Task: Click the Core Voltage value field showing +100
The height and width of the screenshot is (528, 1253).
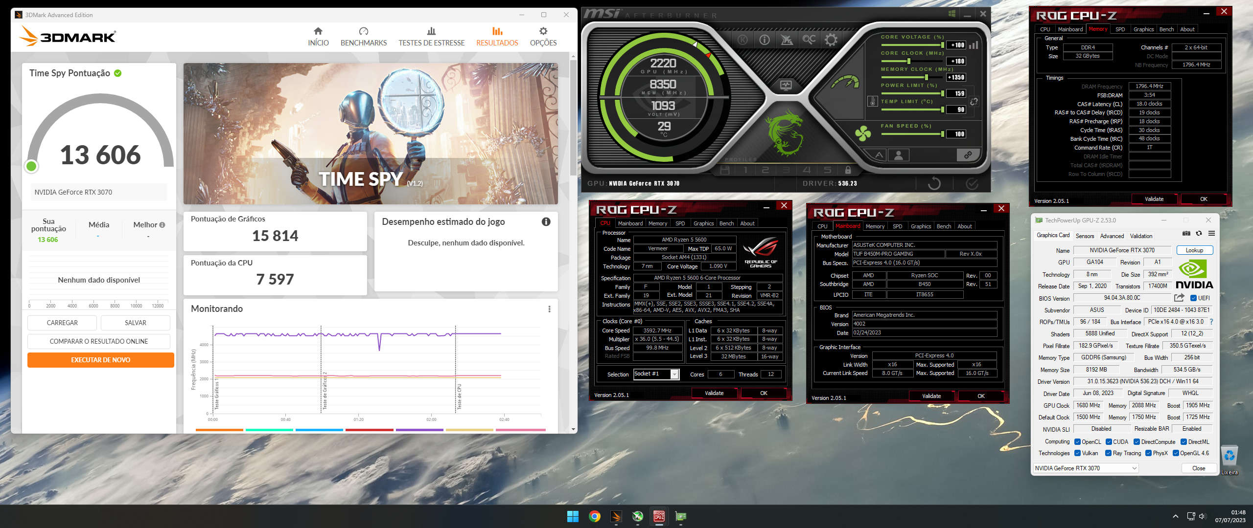Action: pyautogui.click(x=956, y=45)
